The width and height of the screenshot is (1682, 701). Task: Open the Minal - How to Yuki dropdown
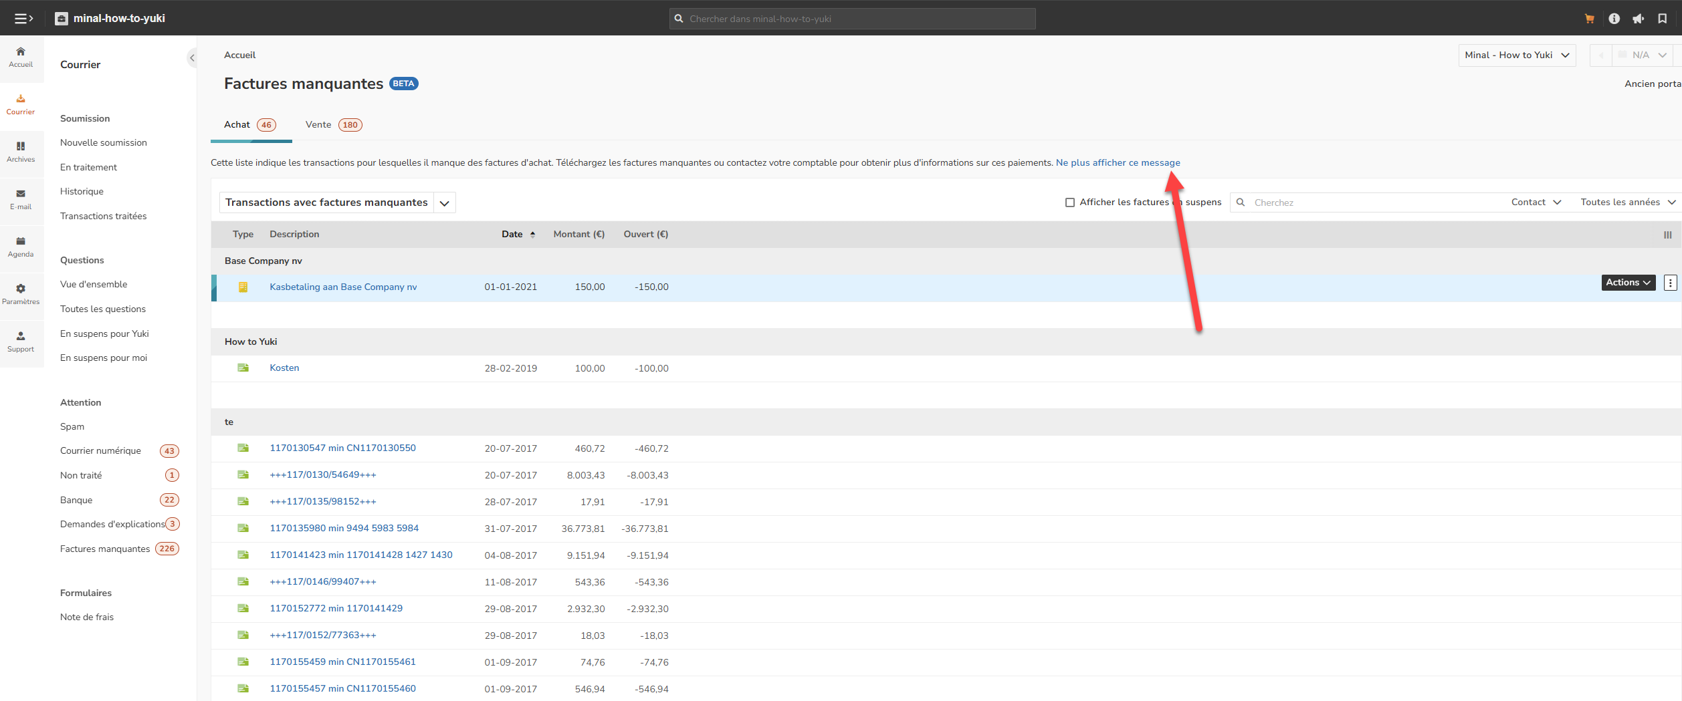pyautogui.click(x=1517, y=55)
